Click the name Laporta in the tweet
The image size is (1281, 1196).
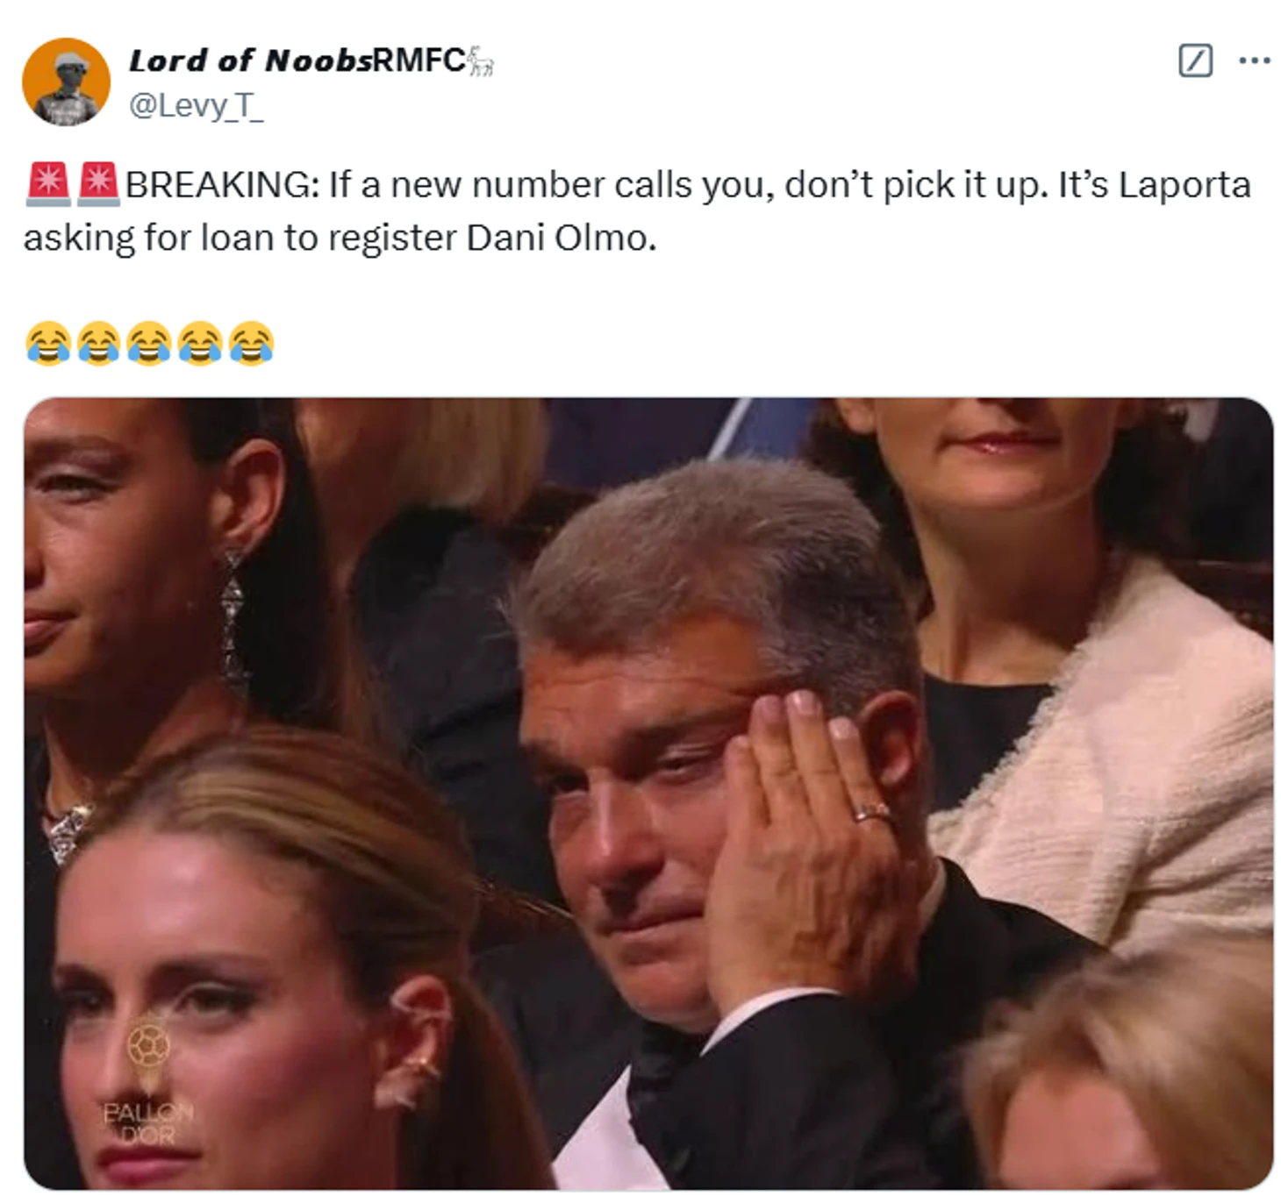pos(1184,185)
